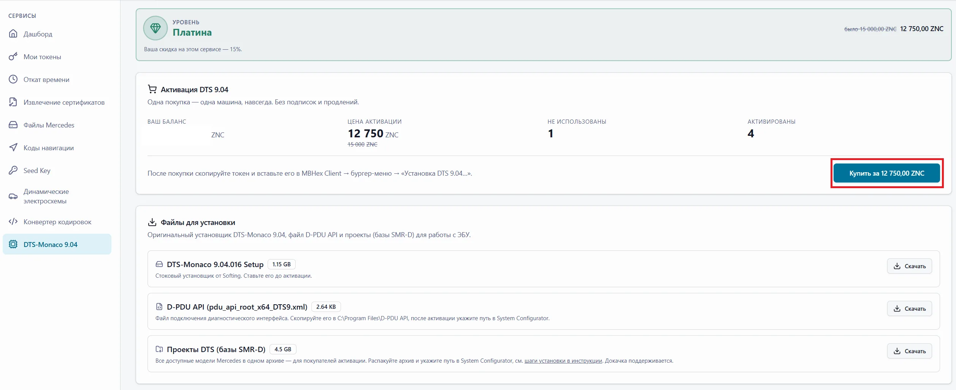956x390 pixels.
Task: Click Купить за 12 750,00 ZNC button
Action: coord(886,173)
